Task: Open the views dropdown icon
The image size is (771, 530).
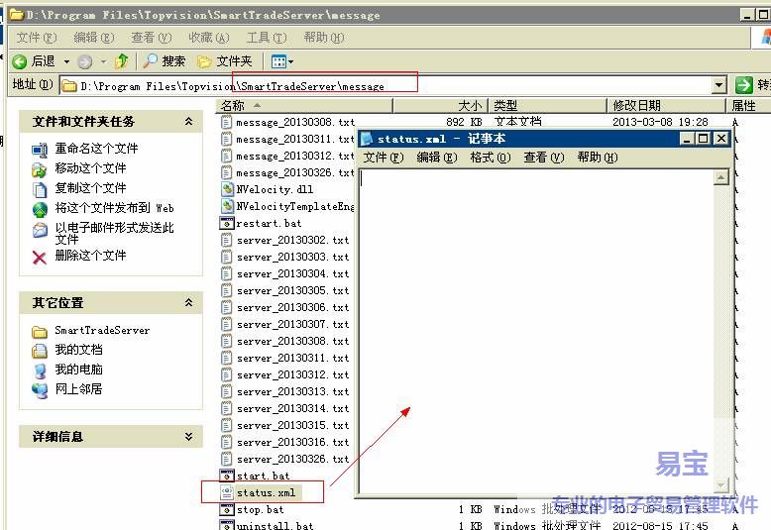Action: coord(281,61)
